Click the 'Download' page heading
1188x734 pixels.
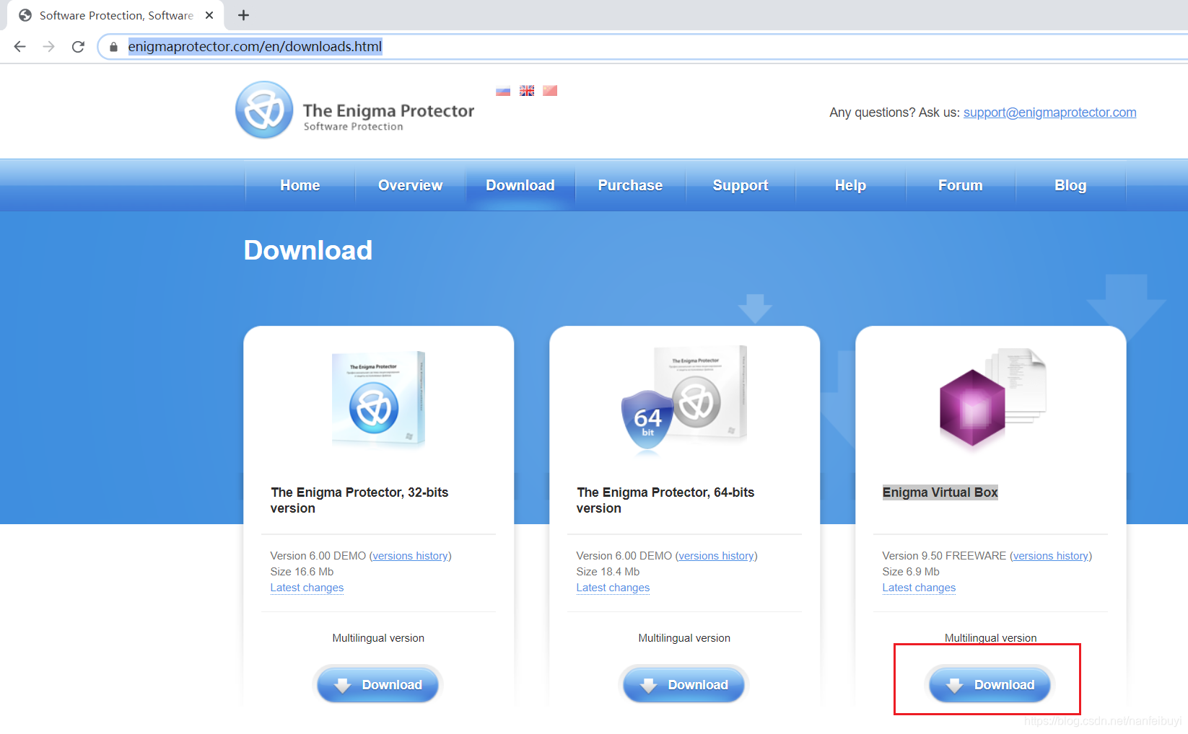pos(308,250)
